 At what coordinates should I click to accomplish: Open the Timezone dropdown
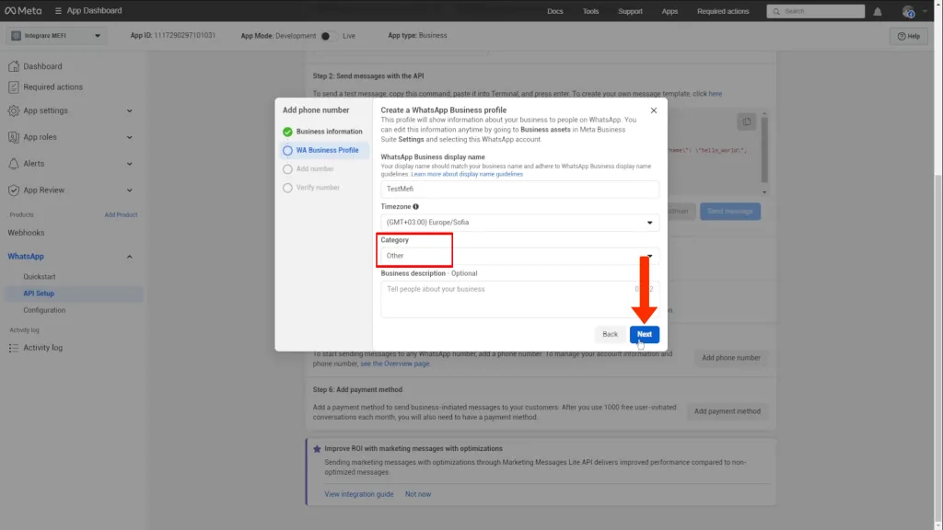pos(519,223)
